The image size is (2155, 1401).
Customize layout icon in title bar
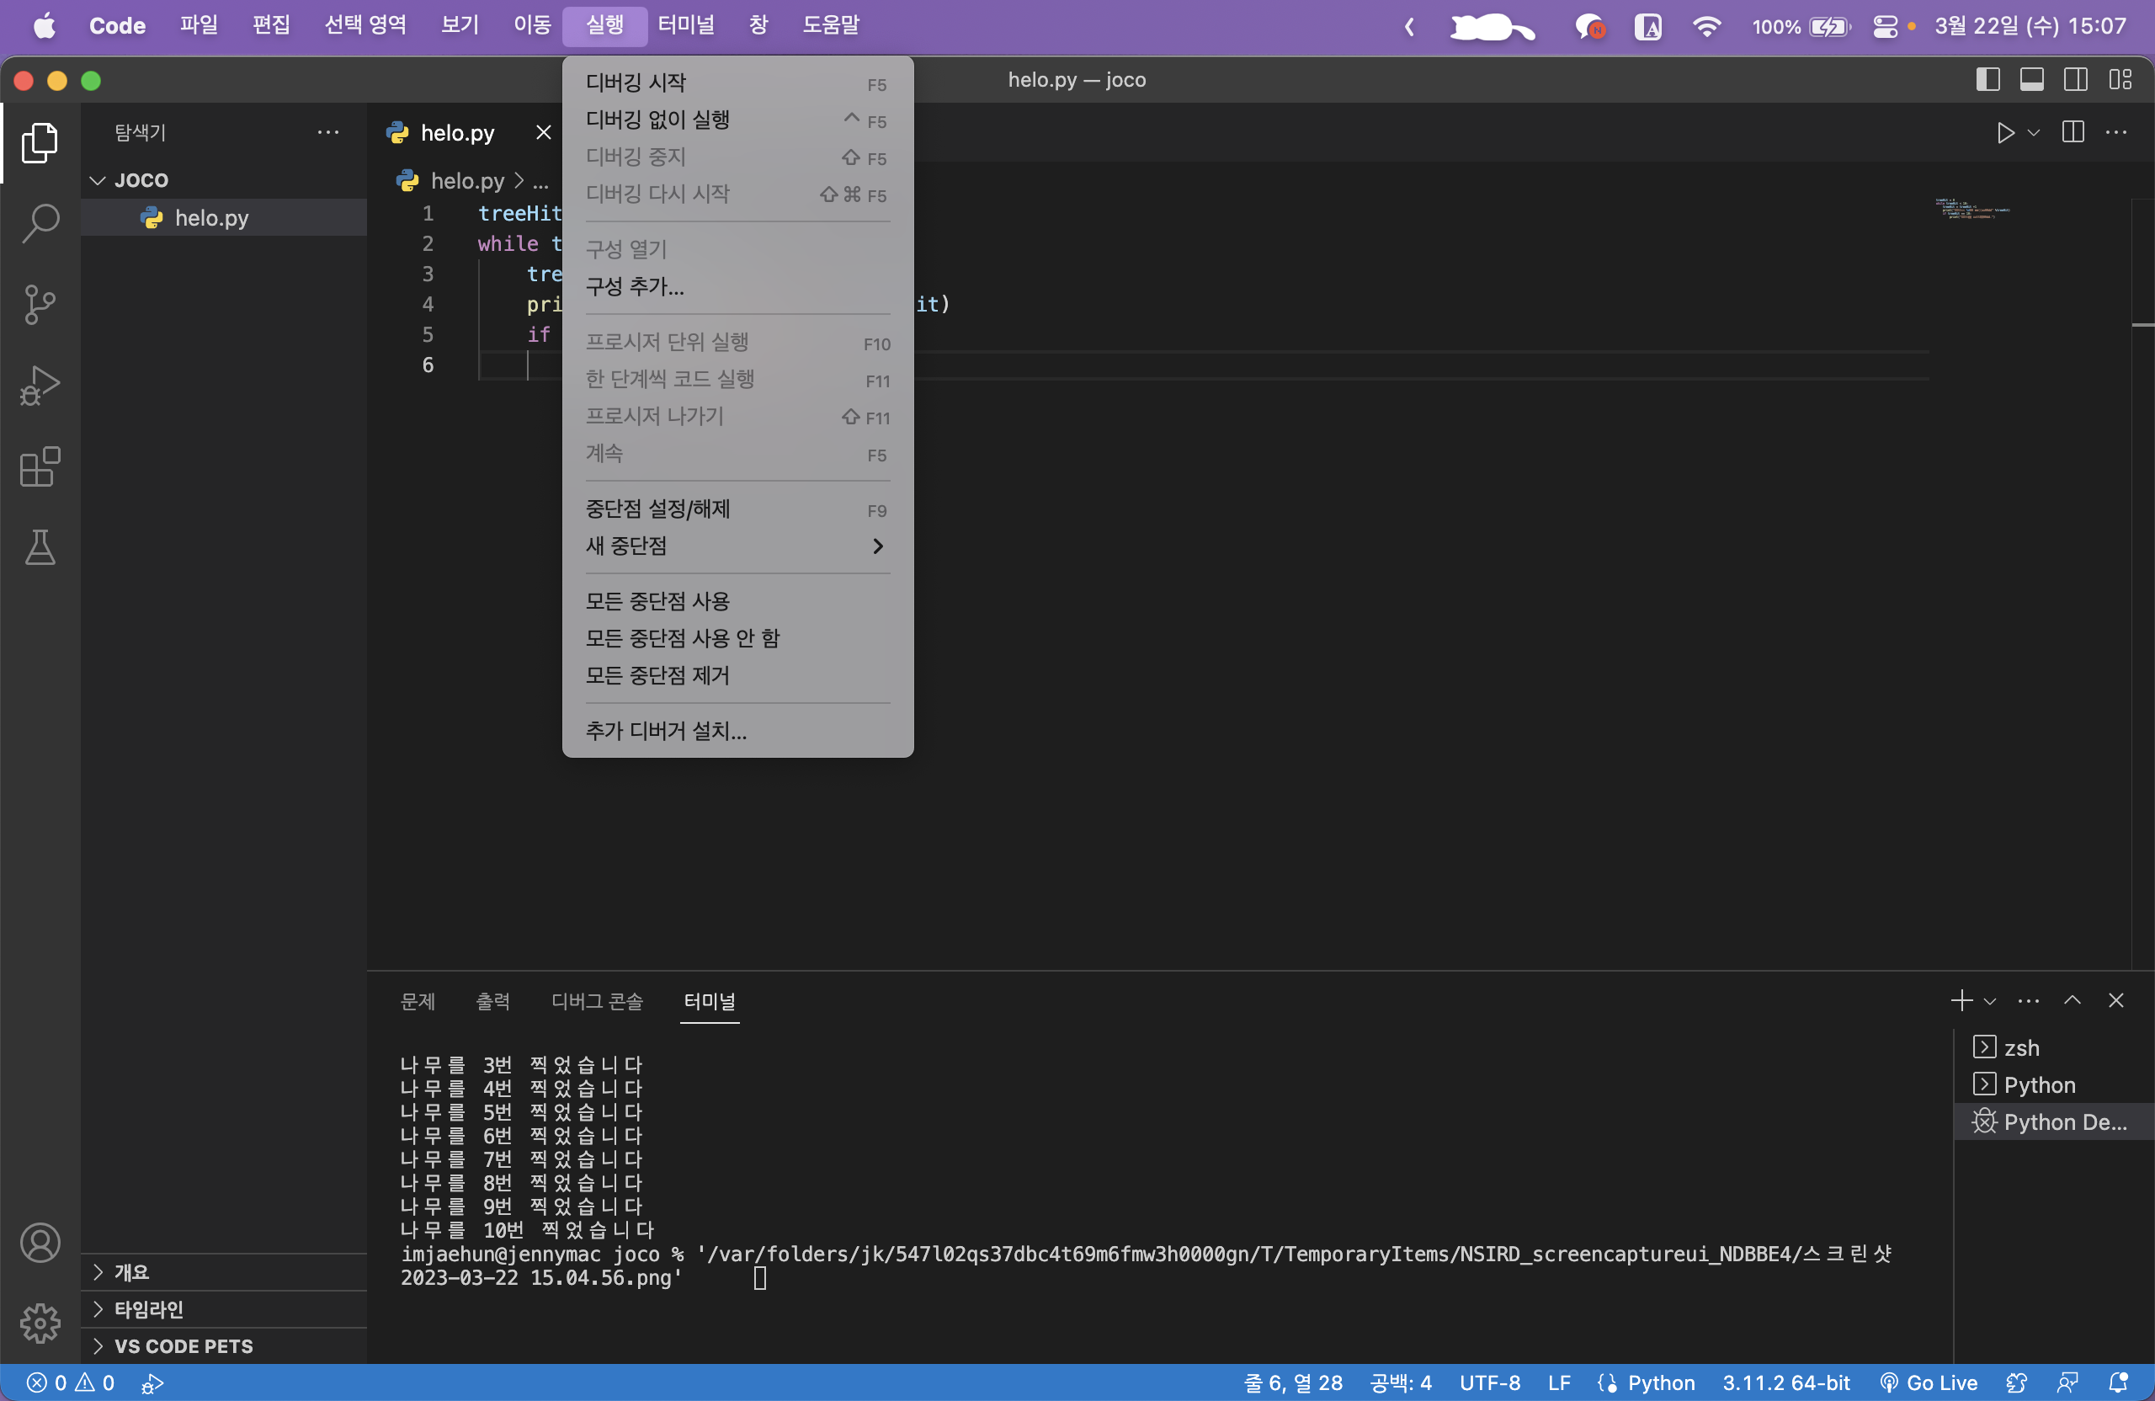click(x=2120, y=80)
